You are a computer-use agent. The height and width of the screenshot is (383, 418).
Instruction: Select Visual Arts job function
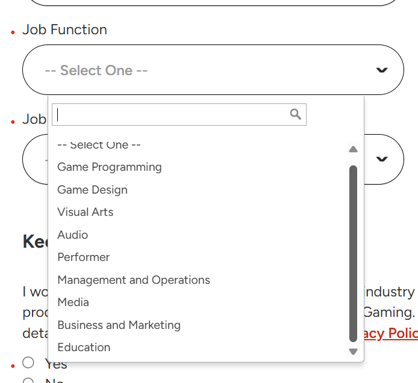point(85,212)
